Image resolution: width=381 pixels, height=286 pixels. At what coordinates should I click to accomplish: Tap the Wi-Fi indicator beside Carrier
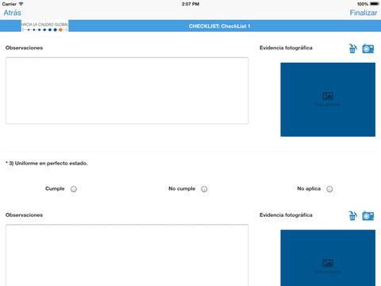21,4
